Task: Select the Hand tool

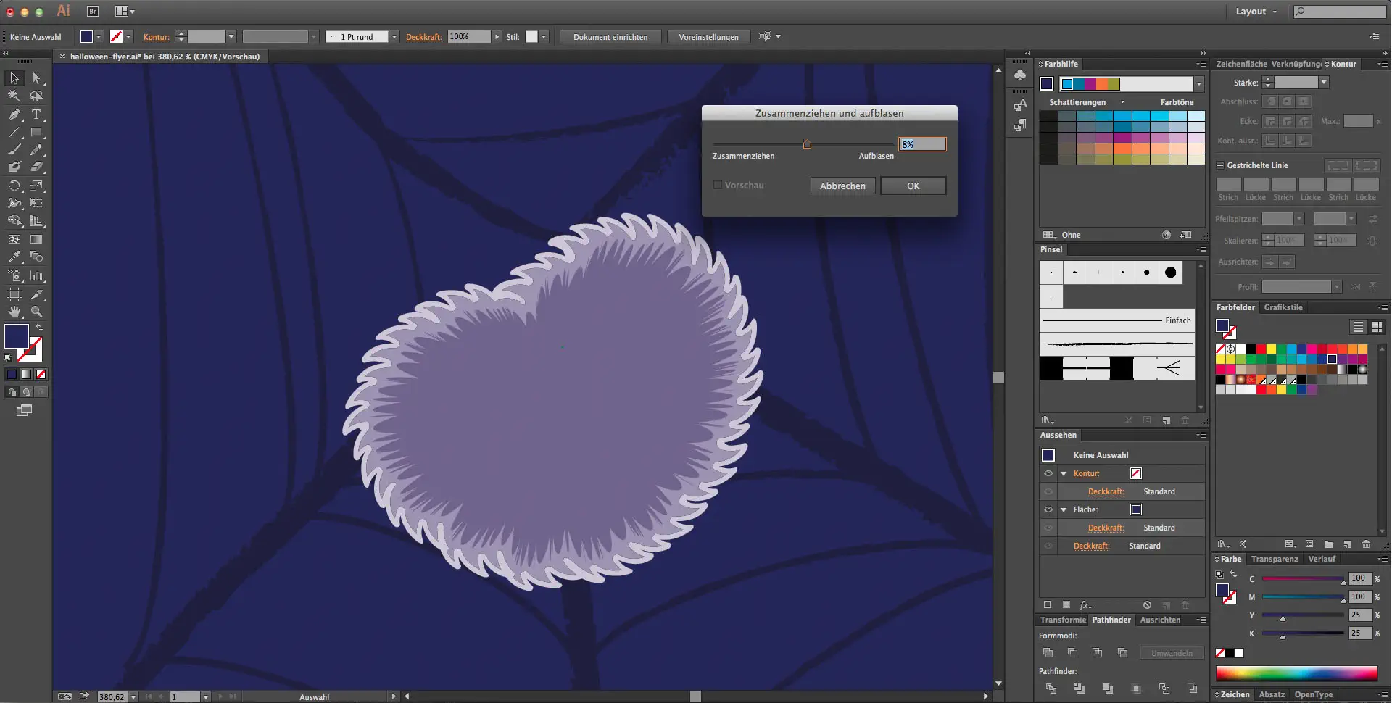Action: (x=14, y=312)
